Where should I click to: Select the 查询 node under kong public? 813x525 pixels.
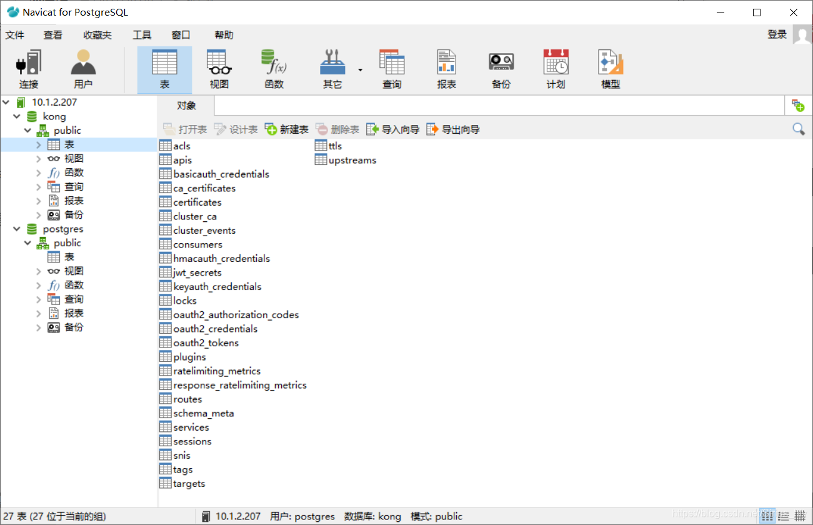[74, 187]
